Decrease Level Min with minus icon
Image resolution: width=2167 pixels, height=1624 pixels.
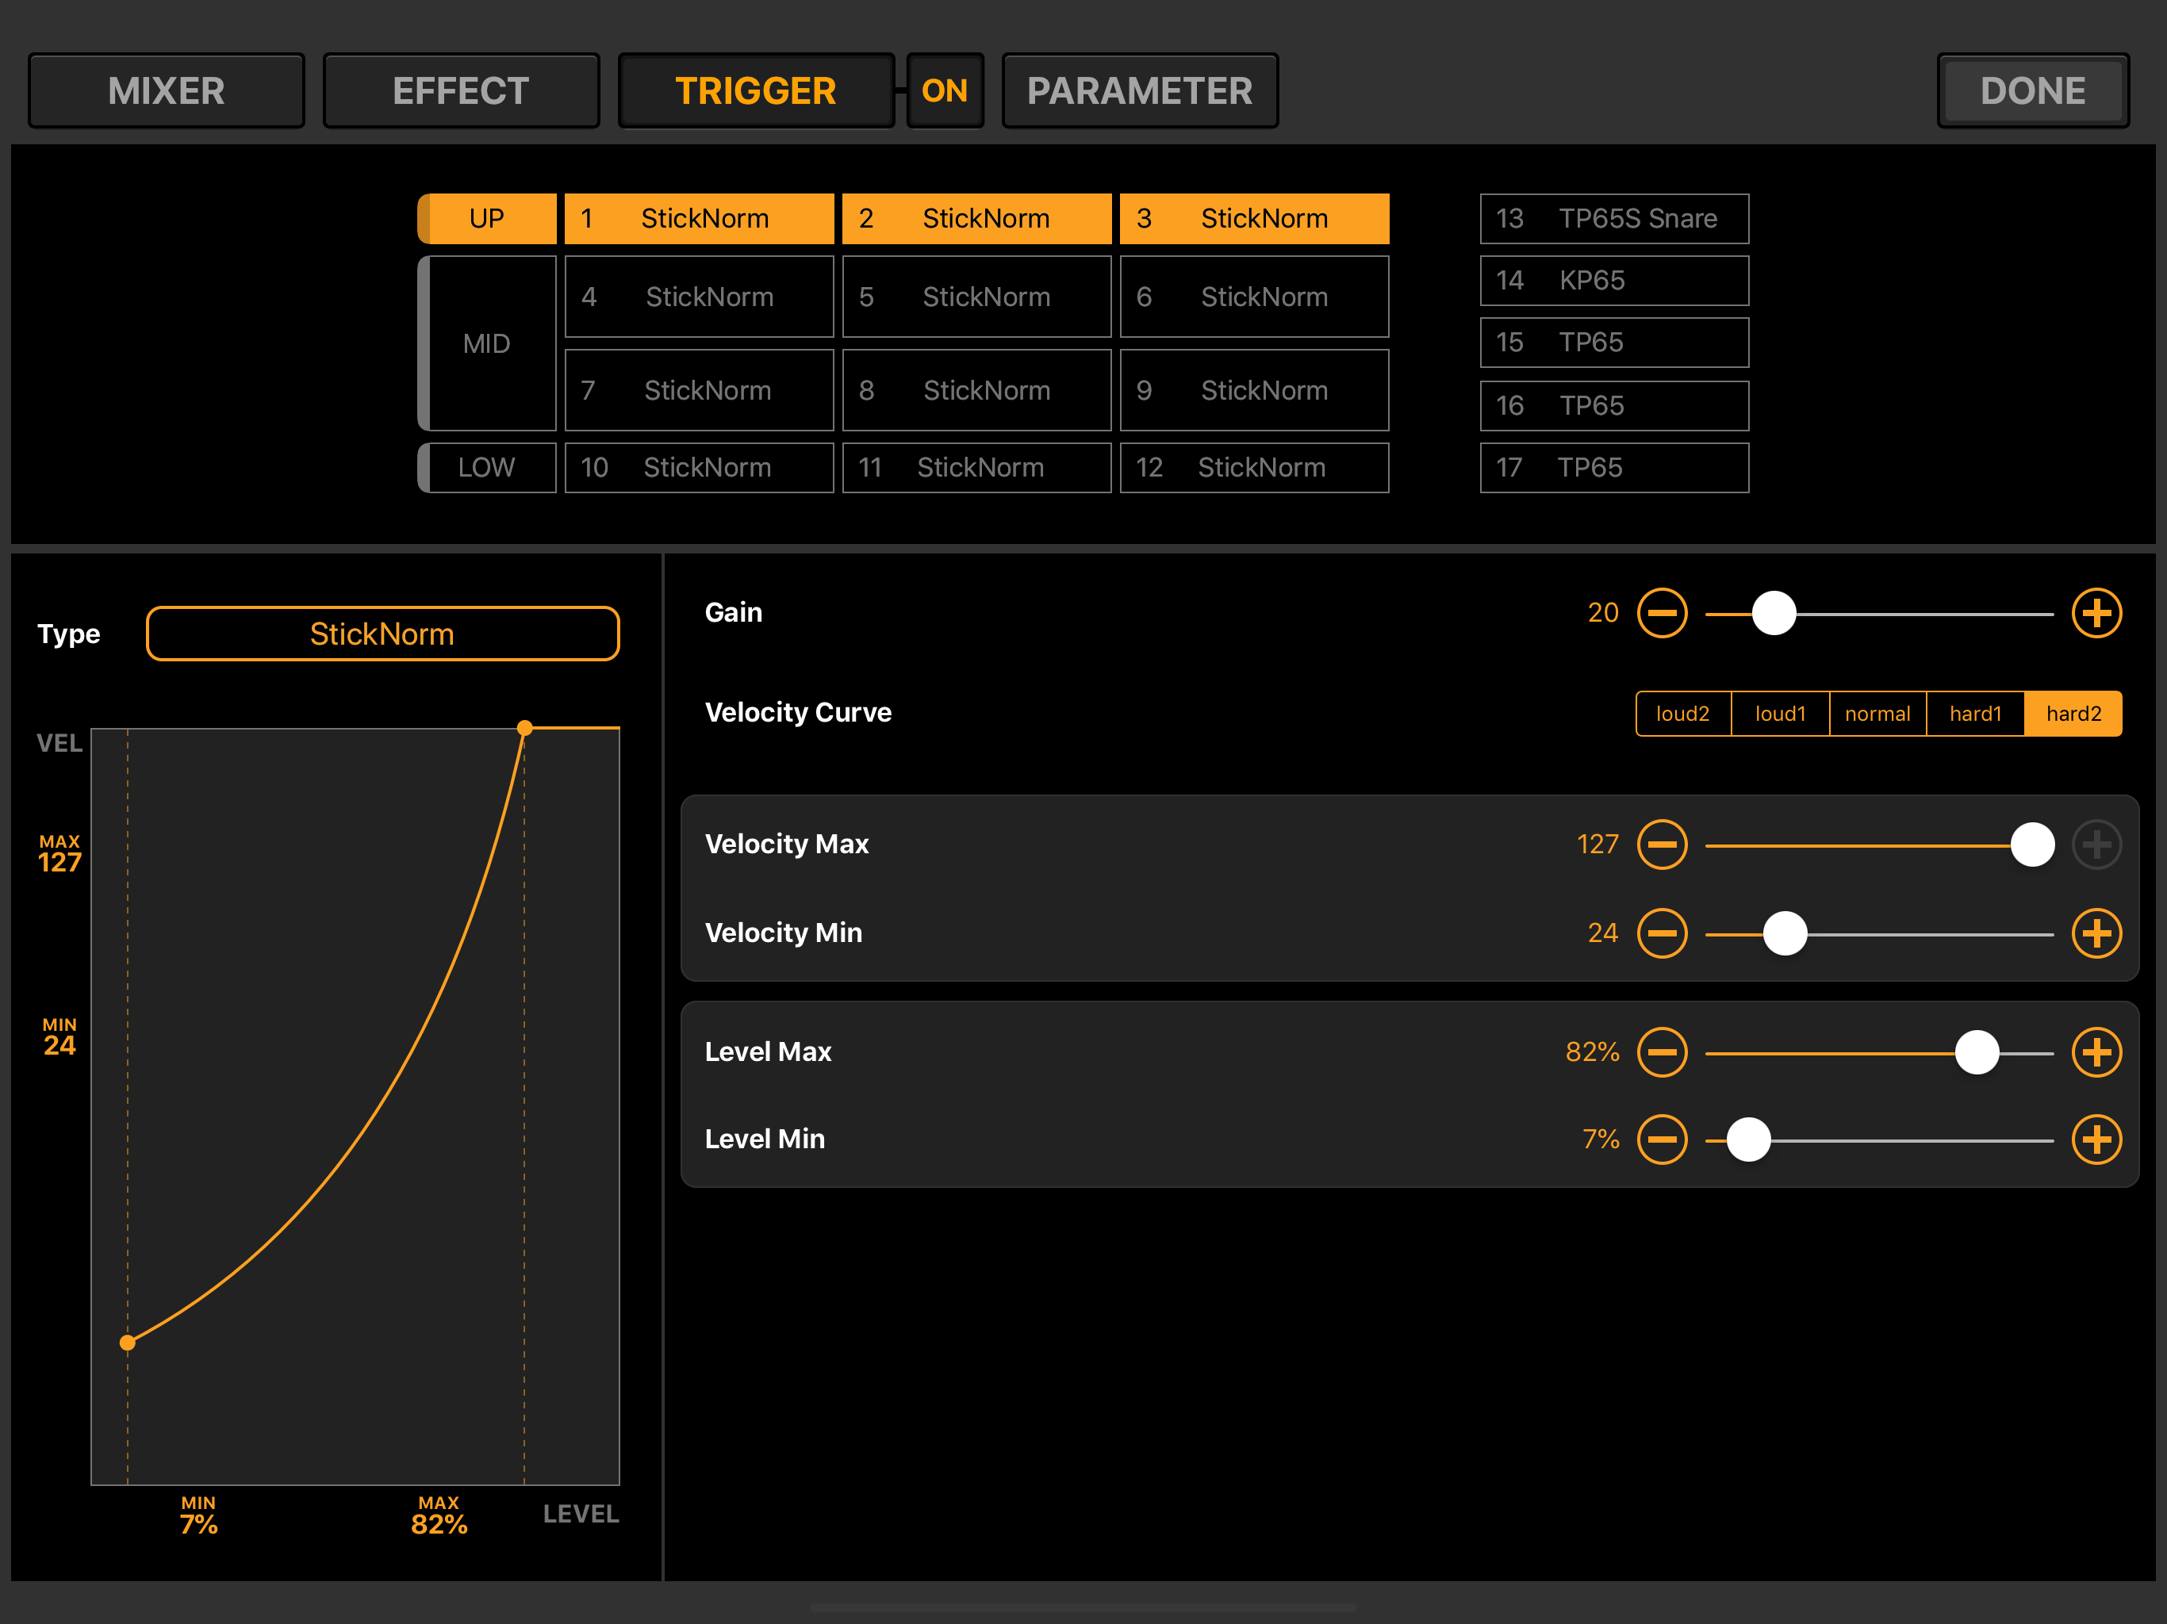click(1662, 1139)
